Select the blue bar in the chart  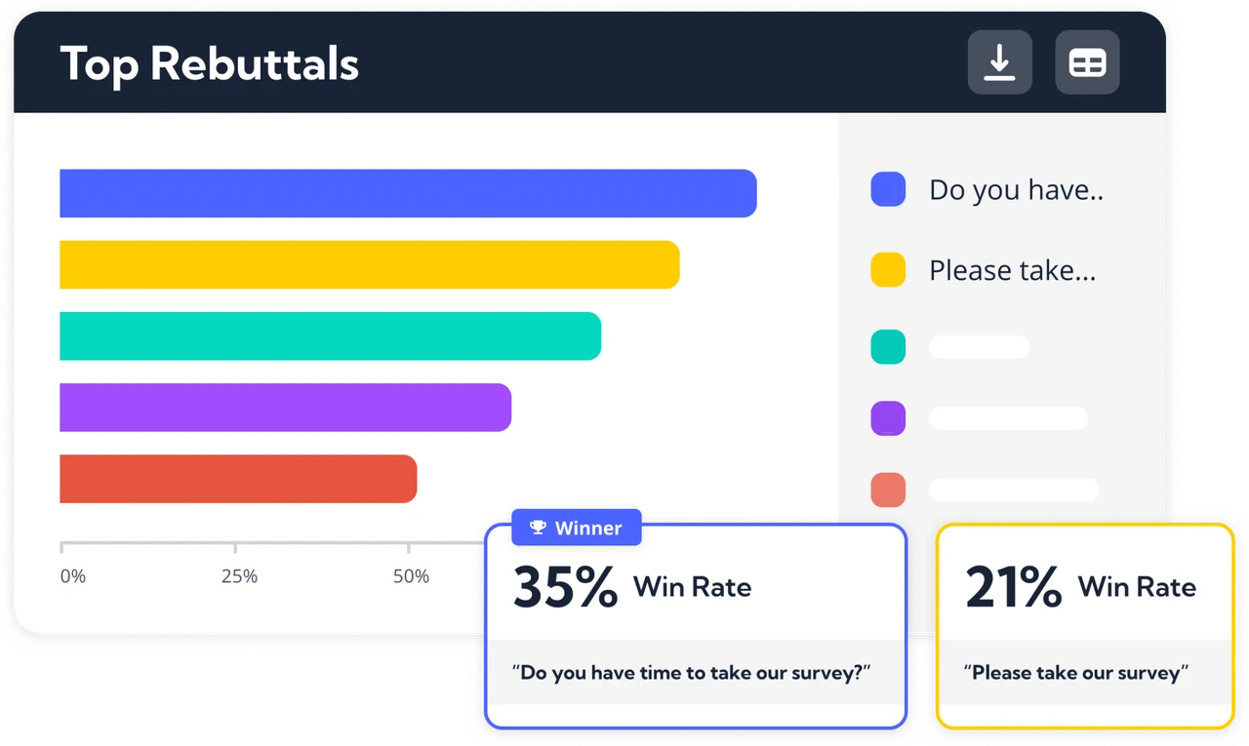click(x=408, y=193)
